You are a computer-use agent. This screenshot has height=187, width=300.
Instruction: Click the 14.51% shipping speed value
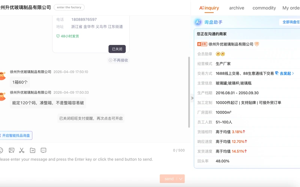[x=239, y=151]
